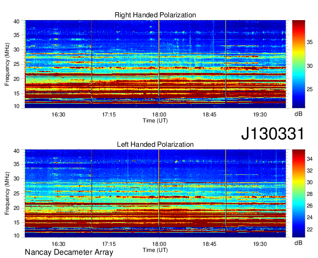
Task: Click 18:00 tick label on top plot
Action: (x=159, y=115)
